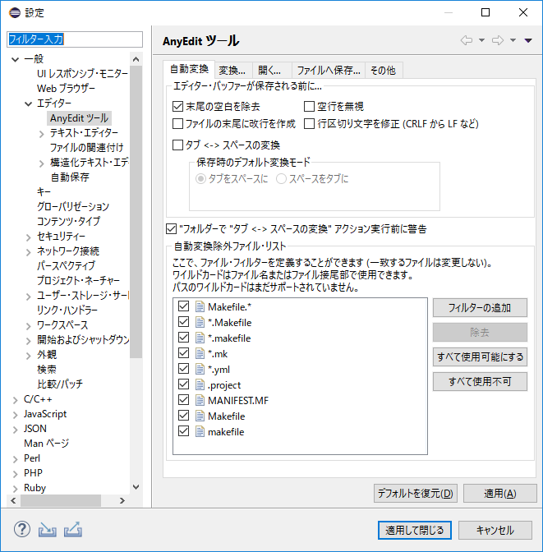Select the lowercase makefile filter entry
Screen dimensions: 543x552
coord(226,431)
